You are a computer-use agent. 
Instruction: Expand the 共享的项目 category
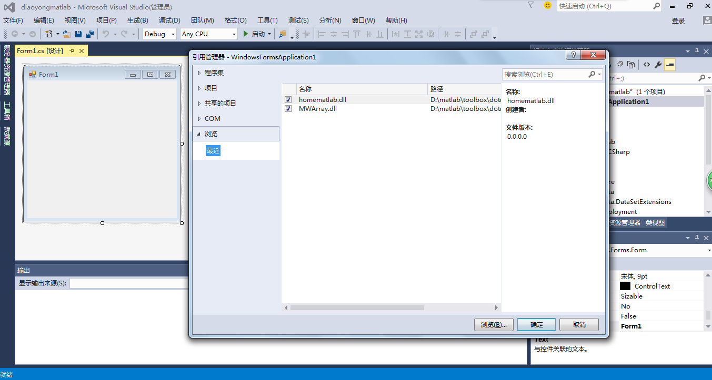199,104
